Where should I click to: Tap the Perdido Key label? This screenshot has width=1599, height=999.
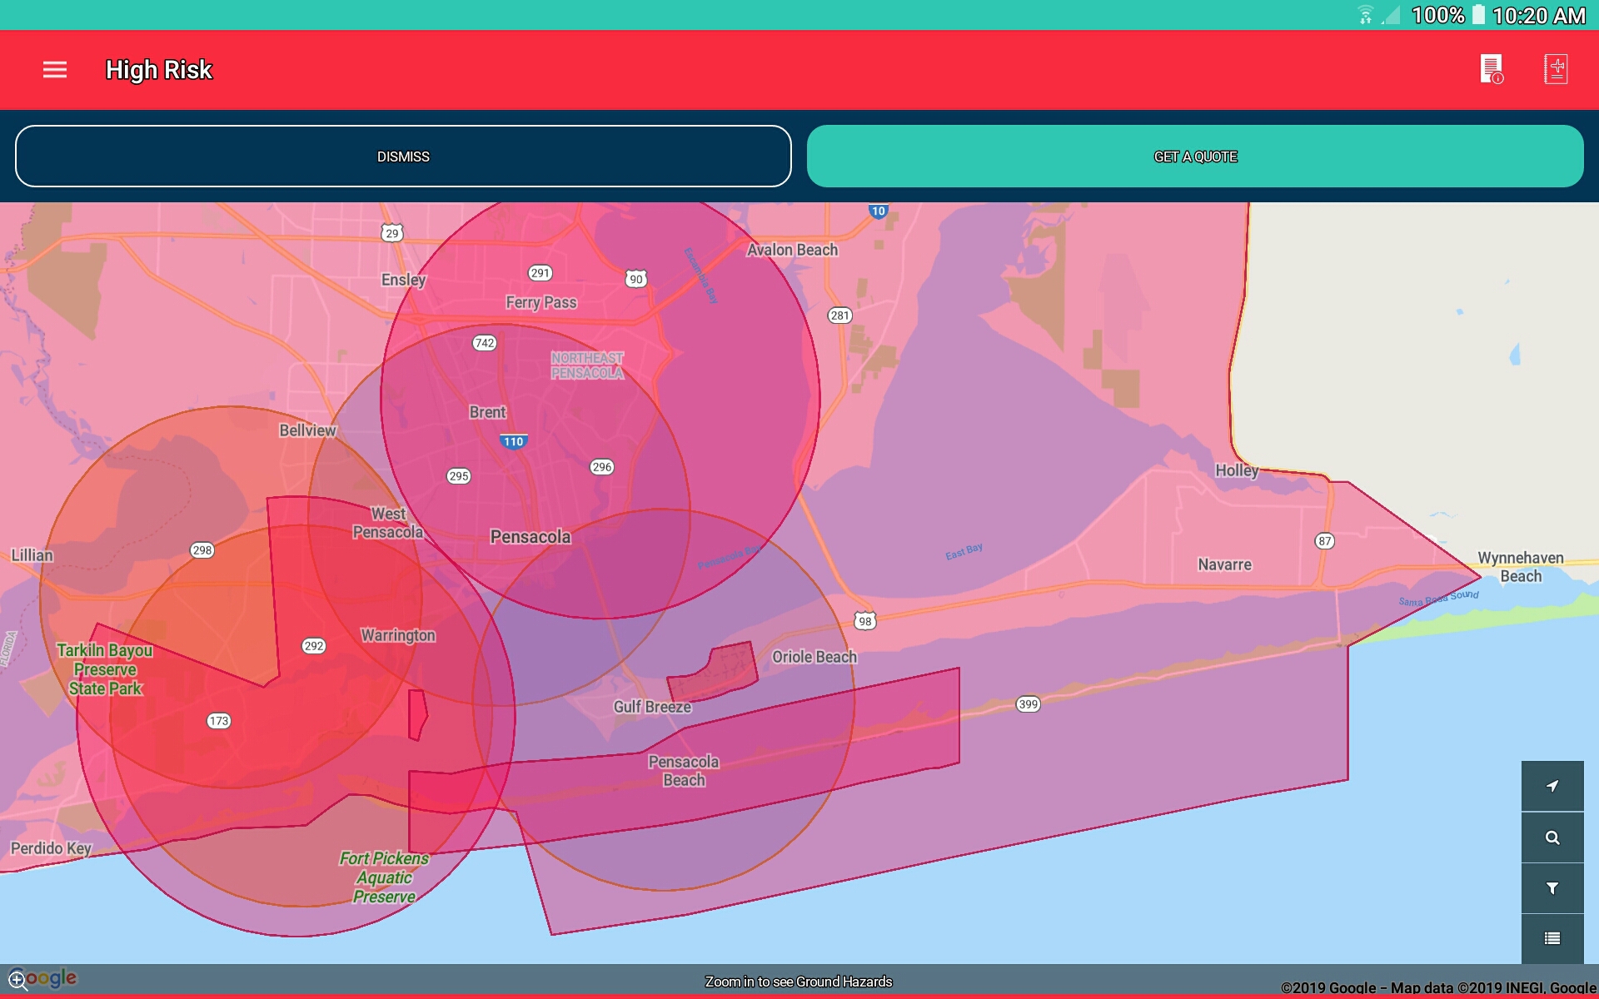[x=51, y=848]
